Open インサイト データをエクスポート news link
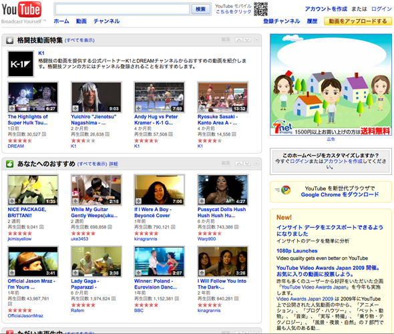Image resolution: width=394 pixels, height=334 pixels. click(329, 230)
